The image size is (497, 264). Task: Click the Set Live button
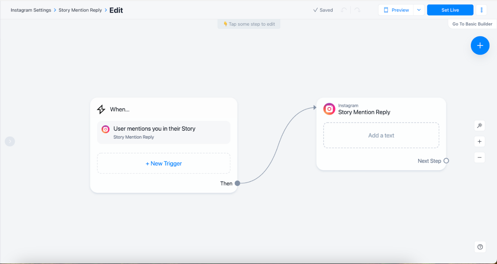click(x=450, y=10)
